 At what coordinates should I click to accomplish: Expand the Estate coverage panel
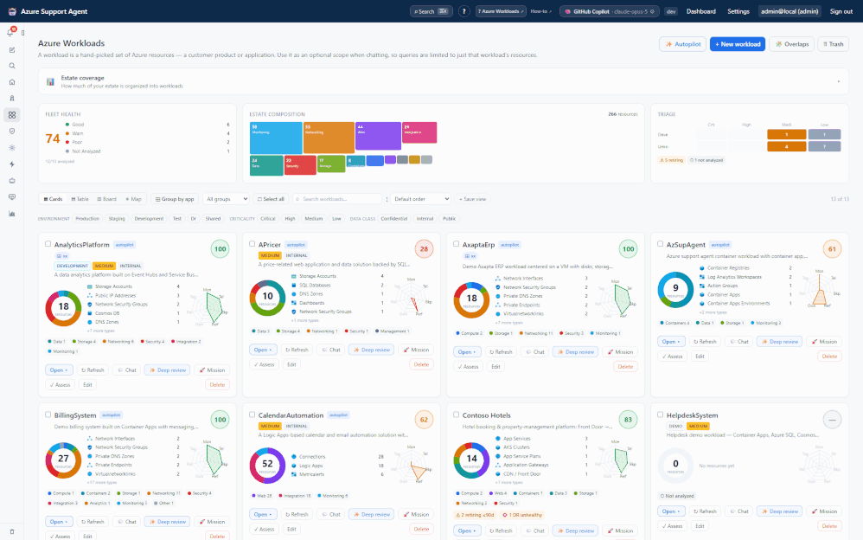(443, 81)
